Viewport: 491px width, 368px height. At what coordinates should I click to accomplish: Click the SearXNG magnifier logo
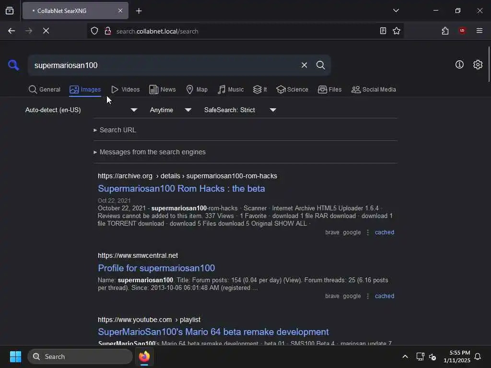pyautogui.click(x=13, y=65)
